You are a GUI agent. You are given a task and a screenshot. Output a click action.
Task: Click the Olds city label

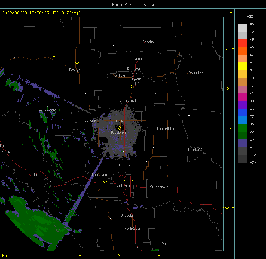click(120, 121)
